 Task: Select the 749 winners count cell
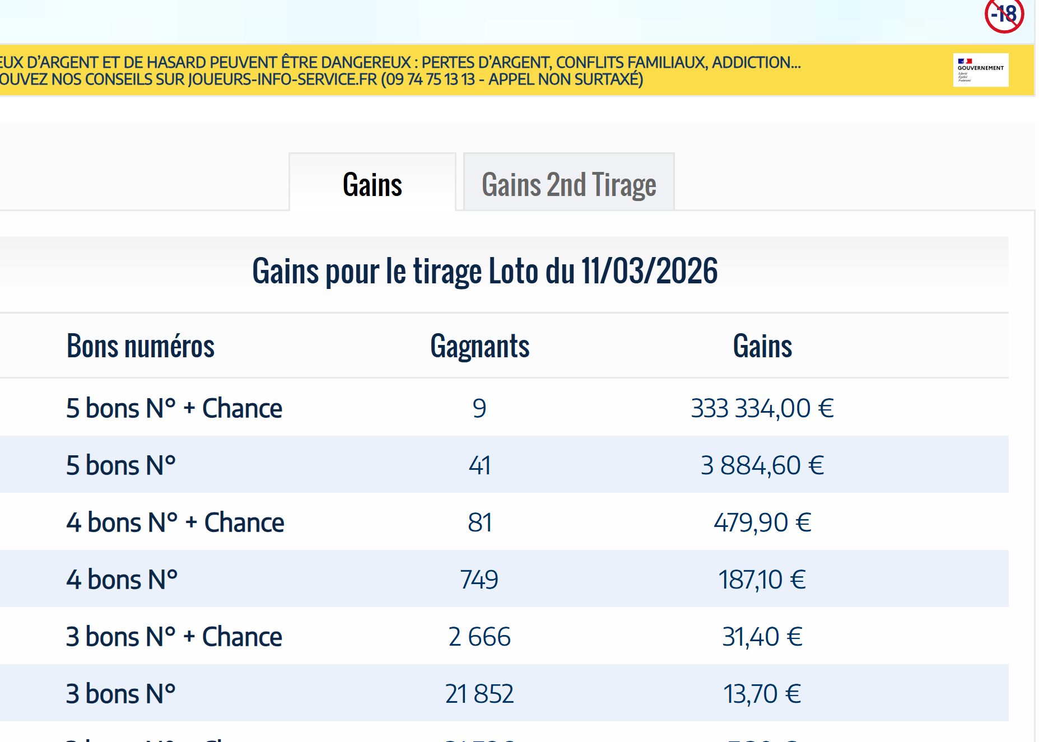[x=479, y=580]
